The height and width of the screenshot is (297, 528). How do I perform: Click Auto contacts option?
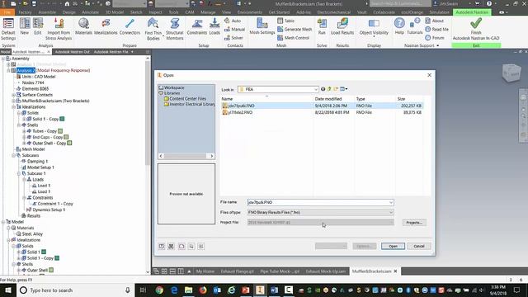click(x=233, y=21)
